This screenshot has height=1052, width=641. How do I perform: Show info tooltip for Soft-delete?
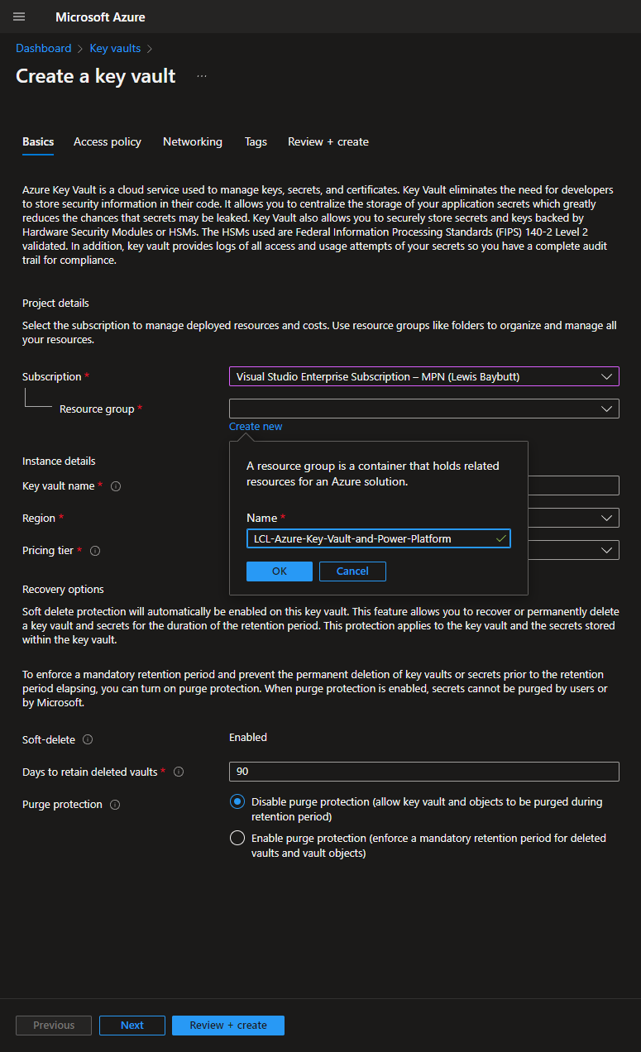click(x=88, y=740)
